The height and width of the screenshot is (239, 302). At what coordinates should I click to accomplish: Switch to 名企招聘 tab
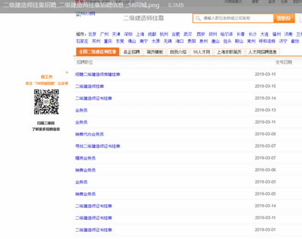point(131,52)
